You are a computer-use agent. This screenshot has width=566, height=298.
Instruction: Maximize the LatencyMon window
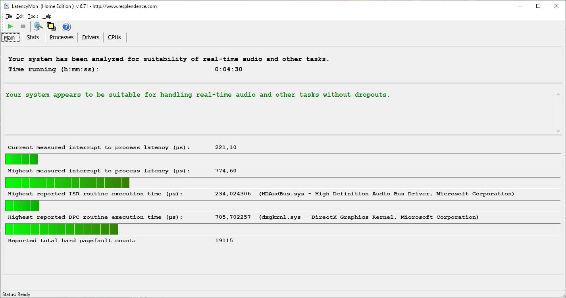[x=538, y=6]
